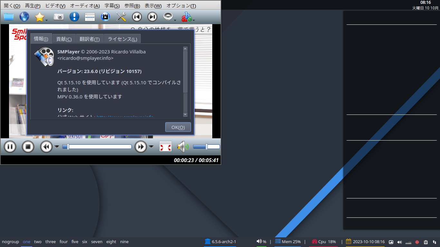
Task: Click the video seek slider
Action: click(97, 147)
